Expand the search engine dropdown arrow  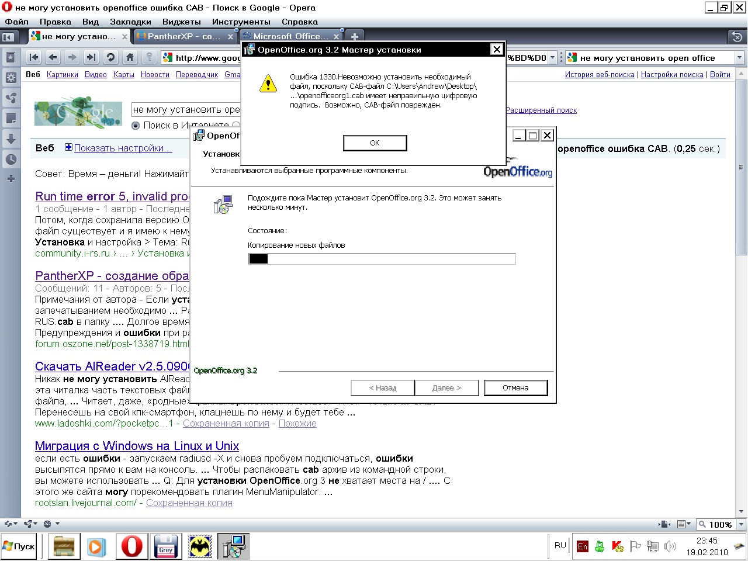[x=739, y=58]
